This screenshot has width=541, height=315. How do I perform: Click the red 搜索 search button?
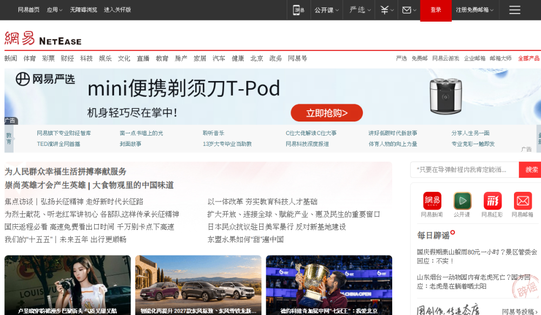point(531,170)
